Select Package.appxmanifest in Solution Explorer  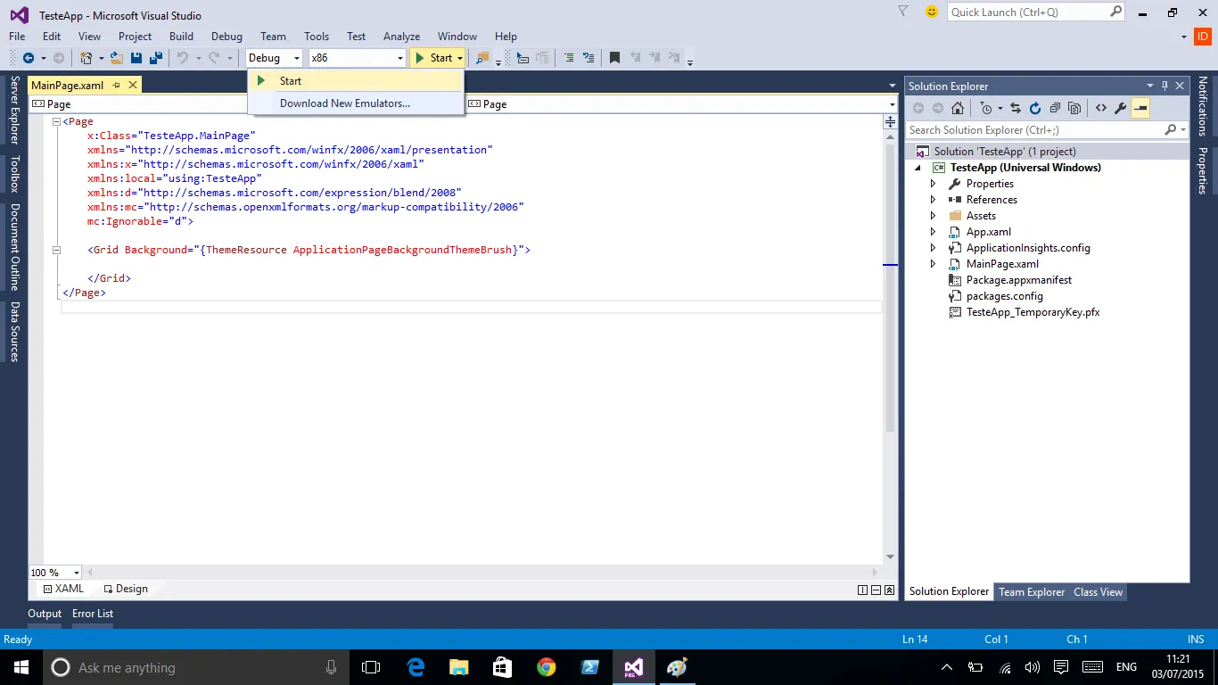1019,280
